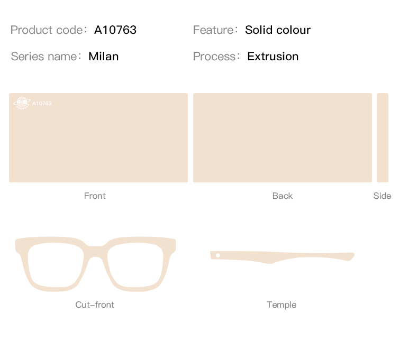This screenshot has width=418, height=341.
Task: Click the left lens opening of frame
Action: click(56, 265)
